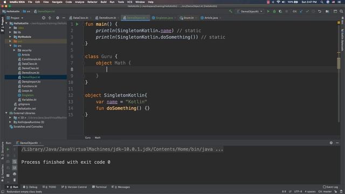Image resolution: width=345 pixels, height=194 pixels.
Task: Open the Terminal tool window
Action: [x=99, y=187]
